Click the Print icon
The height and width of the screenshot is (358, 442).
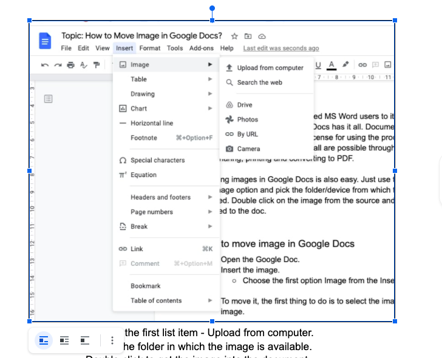coord(71,65)
